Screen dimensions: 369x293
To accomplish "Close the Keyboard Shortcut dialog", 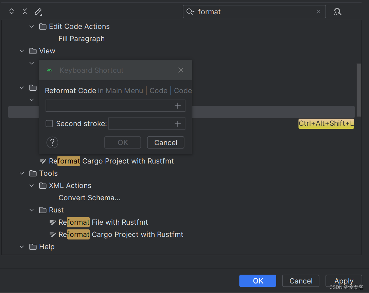I will point(180,70).
